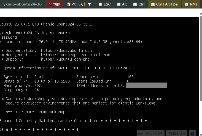Open the FEEDBACK button
The width and height of the screenshot is (202, 136).
pyautogui.click(x=176, y=134)
